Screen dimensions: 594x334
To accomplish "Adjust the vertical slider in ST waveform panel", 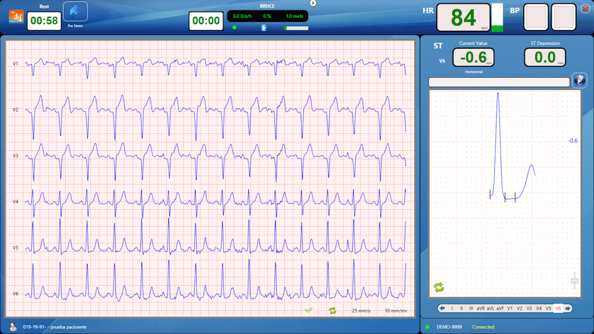I will click(x=575, y=281).
